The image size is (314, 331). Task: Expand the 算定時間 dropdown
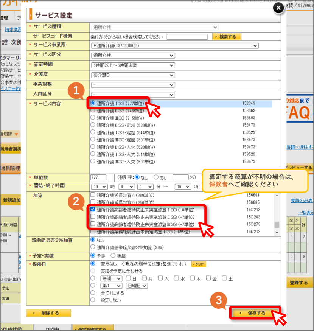(x=133, y=65)
